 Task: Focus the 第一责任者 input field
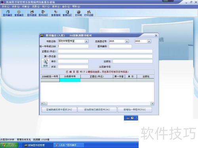point(105,56)
